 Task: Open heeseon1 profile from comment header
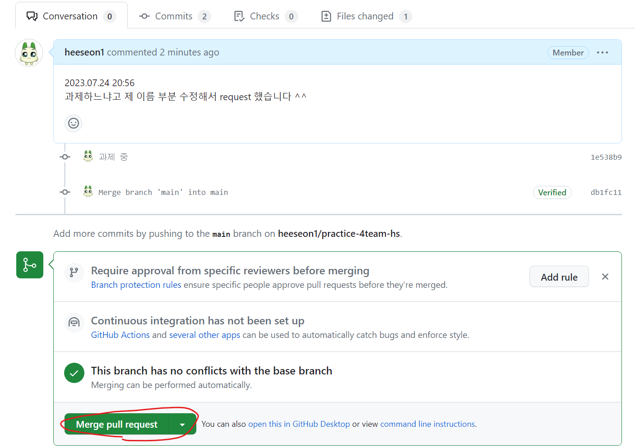(x=84, y=52)
